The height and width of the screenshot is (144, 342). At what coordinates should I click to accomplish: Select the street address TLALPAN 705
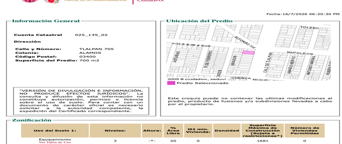[96, 49]
